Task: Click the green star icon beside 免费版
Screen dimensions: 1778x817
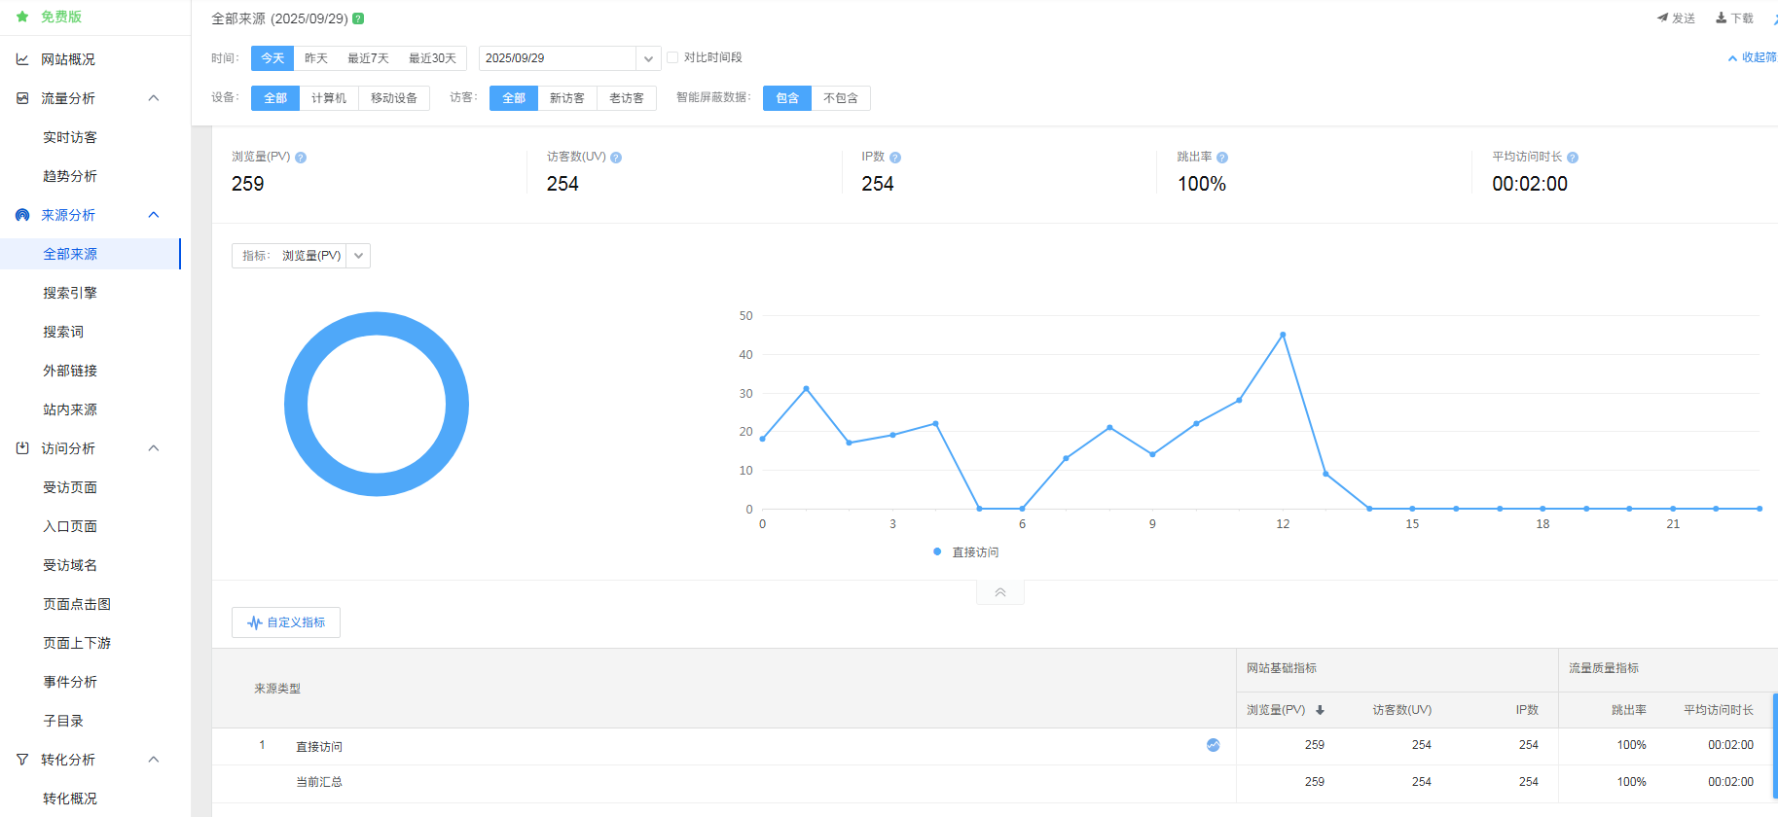Action: 22,17
